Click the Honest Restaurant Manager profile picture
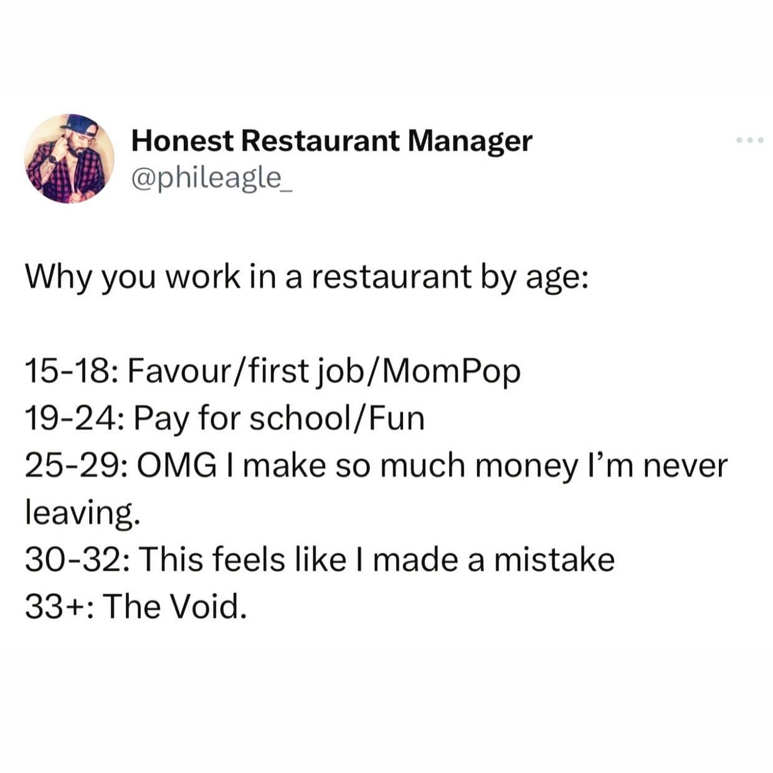 (69, 158)
